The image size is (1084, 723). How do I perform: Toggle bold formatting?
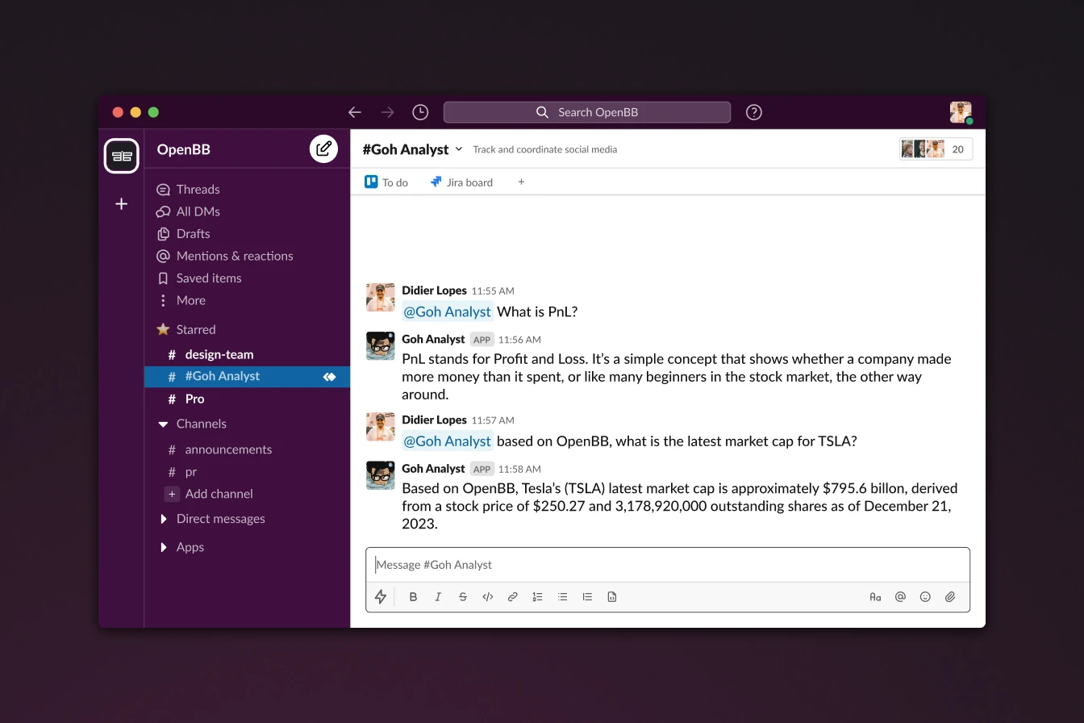pyautogui.click(x=413, y=597)
